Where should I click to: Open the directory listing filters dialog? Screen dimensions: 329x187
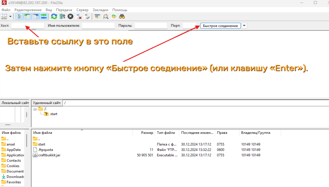pyautogui.click(x=97, y=16)
